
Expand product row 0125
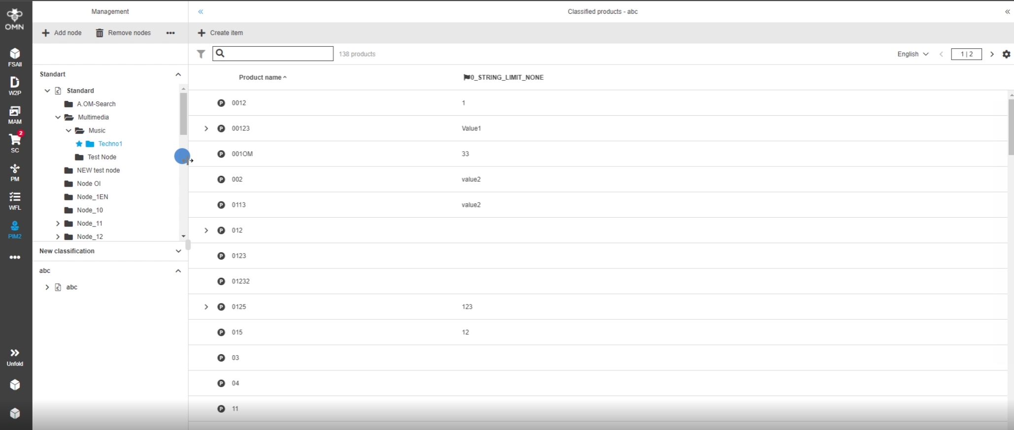pos(206,307)
